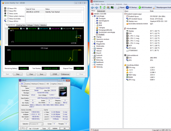Refresh AIDA64 page with green arrows icon
The image size is (171, 131).
(x=104, y=8)
